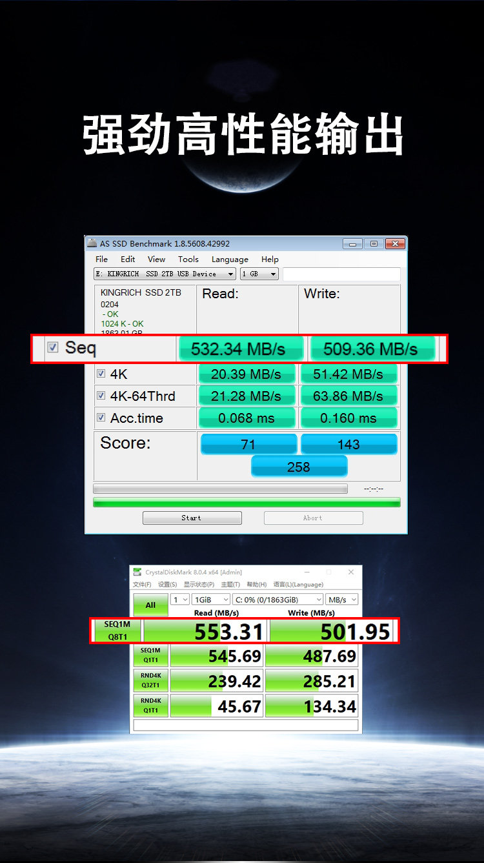484x863 pixels.
Task: Click the CrystalDiskMark write value 501.95
Action: point(331,631)
